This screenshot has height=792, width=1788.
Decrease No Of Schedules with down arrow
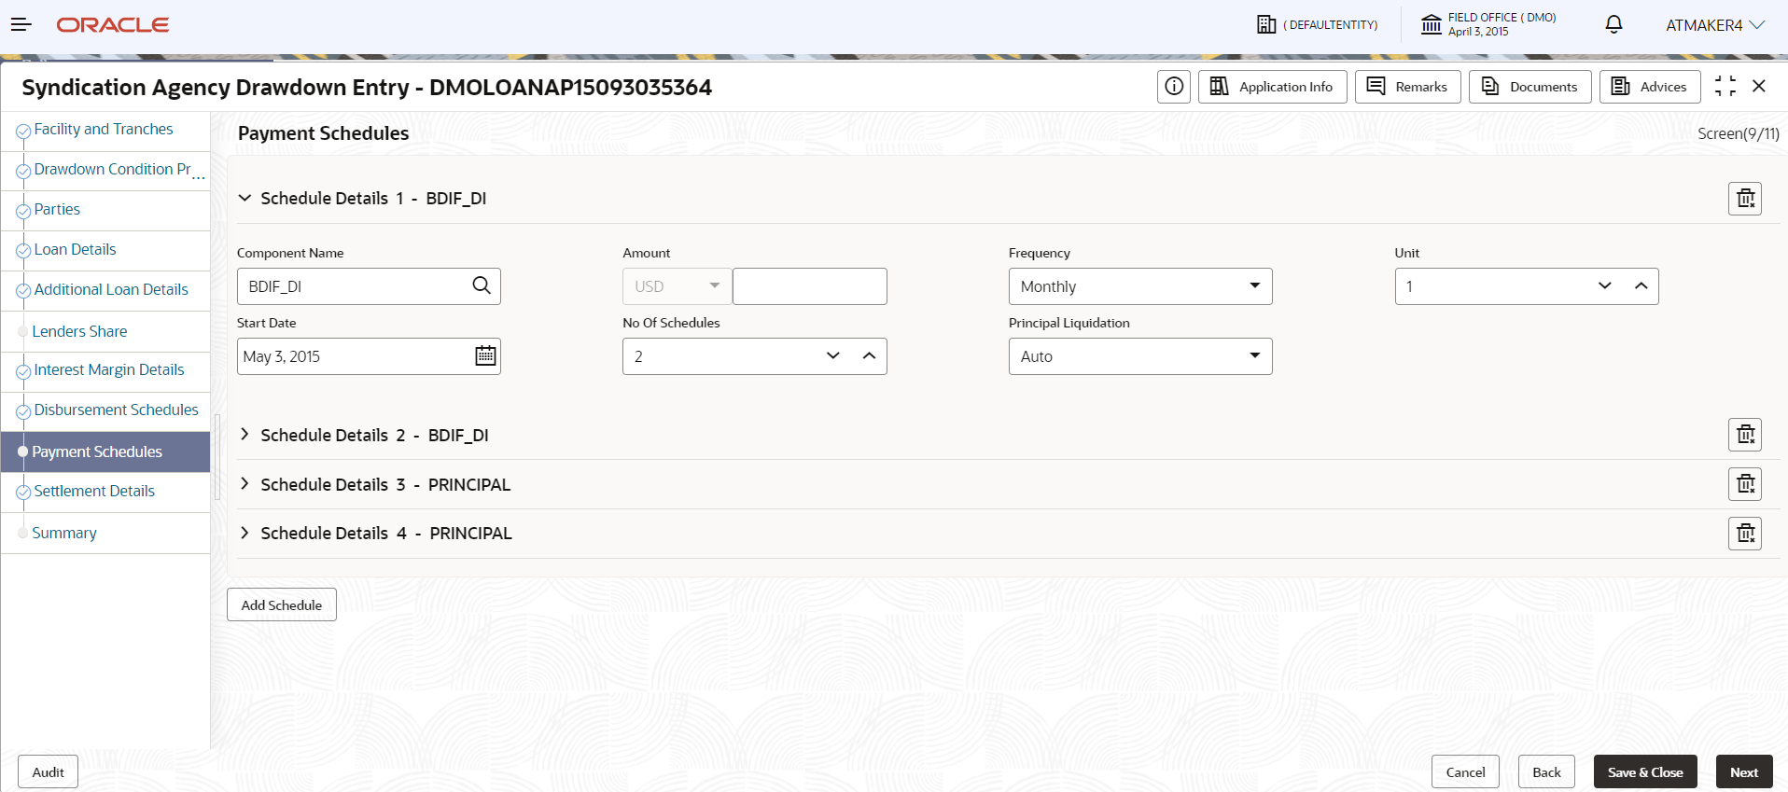point(833,356)
